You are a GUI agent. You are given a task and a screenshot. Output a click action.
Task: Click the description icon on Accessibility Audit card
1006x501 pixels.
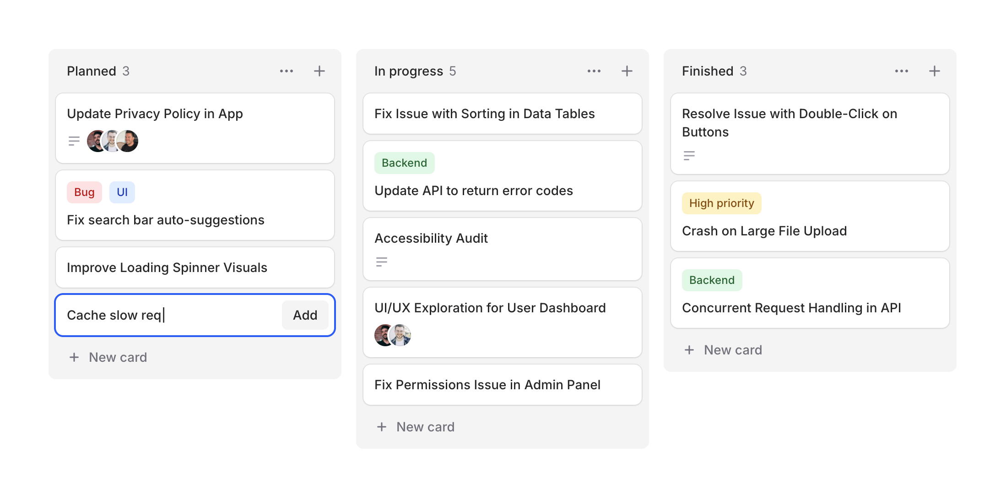(x=382, y=261)
